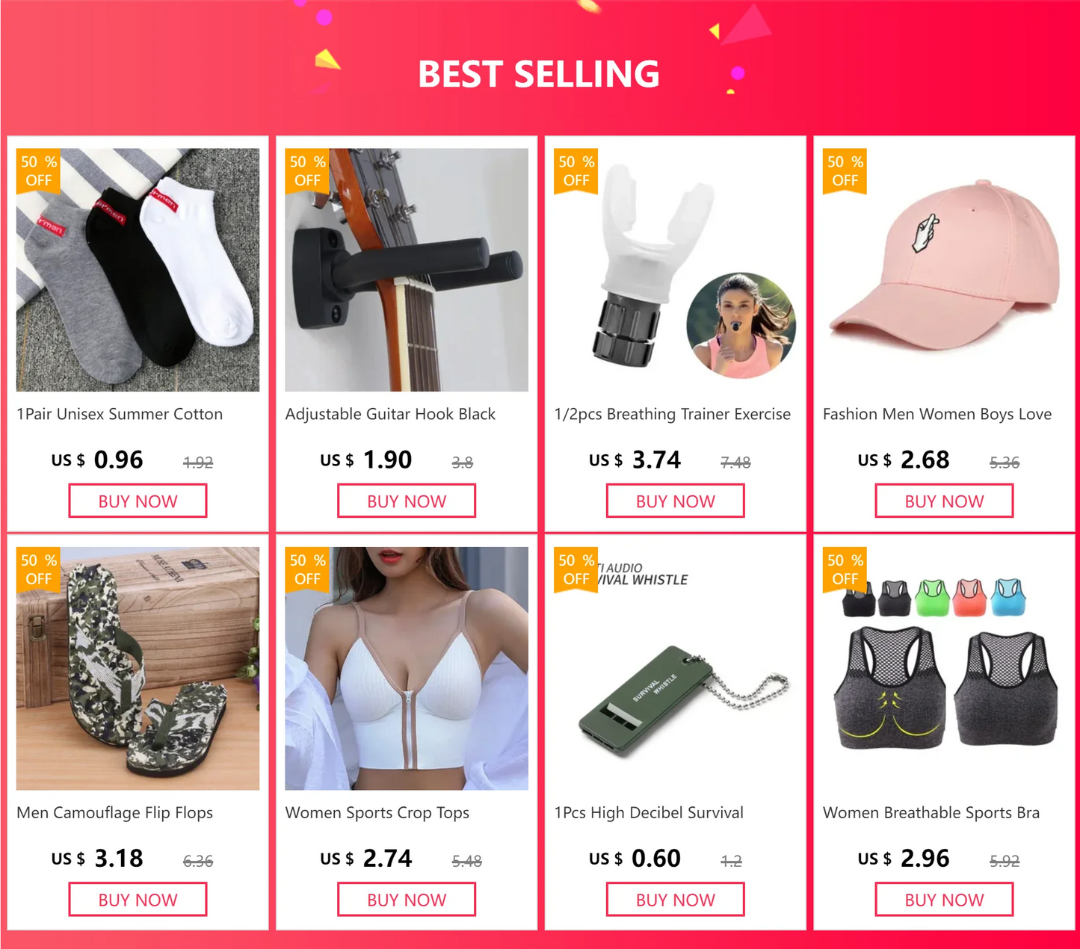Click 50% OFF badge on pink cap
The image size is (1080, 949).
(845, 171)
